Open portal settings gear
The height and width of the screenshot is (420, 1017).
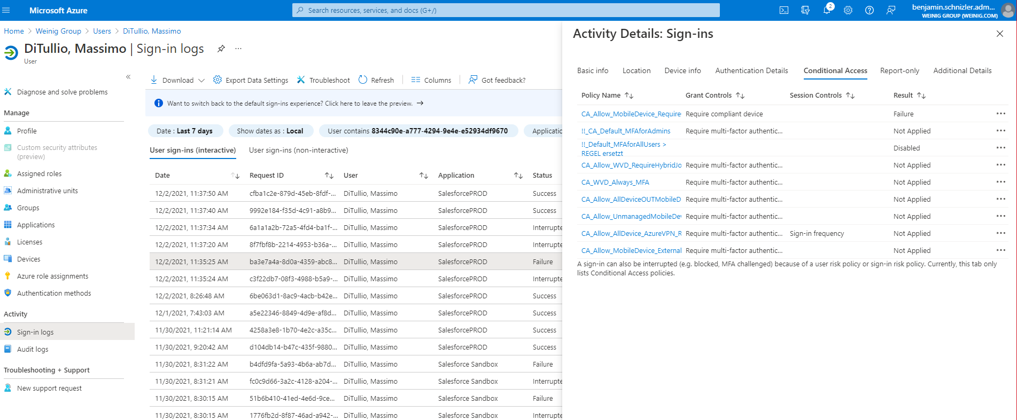(x=848, y=10)
